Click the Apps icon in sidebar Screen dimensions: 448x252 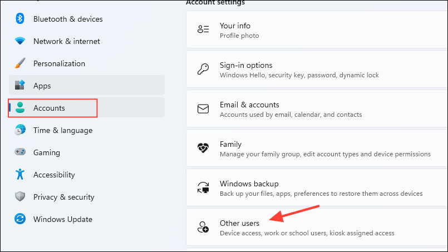pos(20,86)
